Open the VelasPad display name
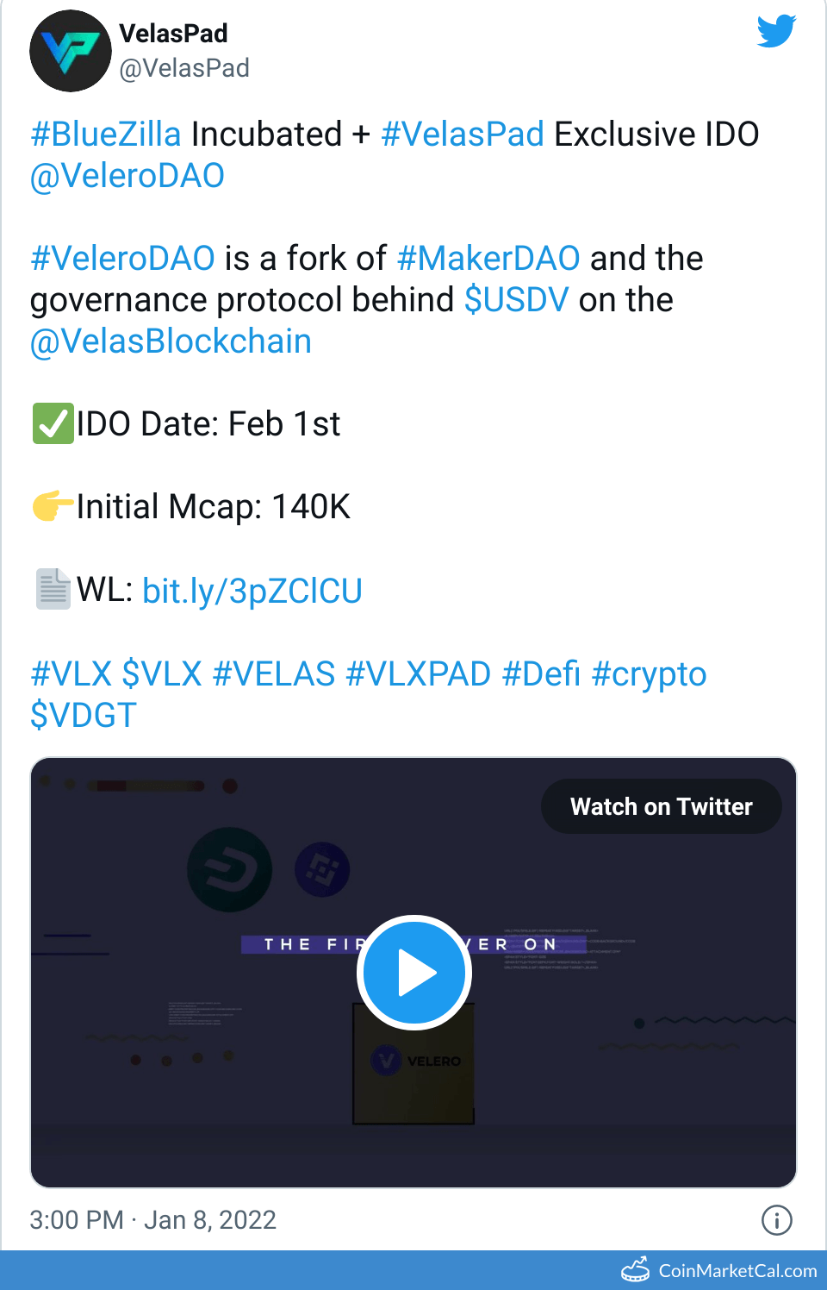 pyautogui.click(x=173, y=34)
